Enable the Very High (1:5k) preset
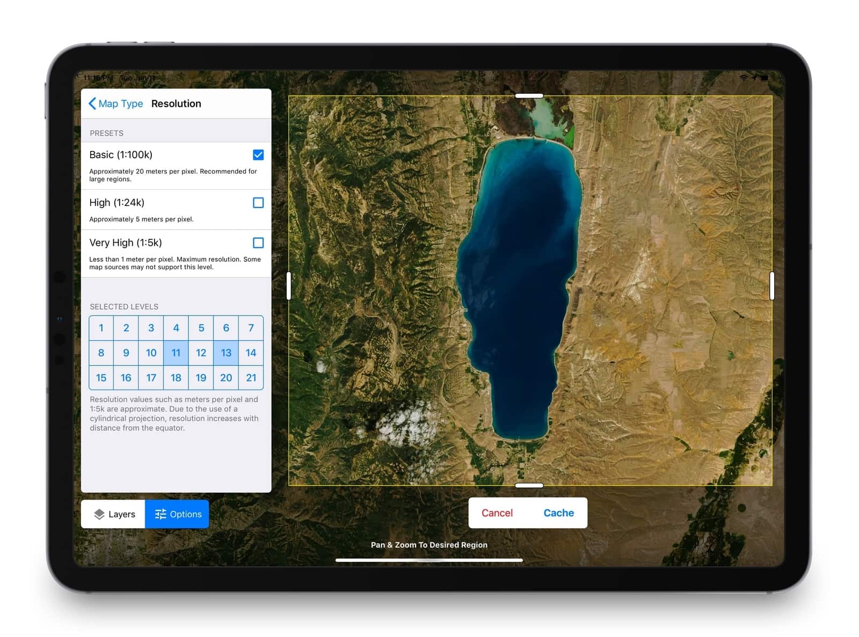The image size is (859, 637). tap(258, 243)
